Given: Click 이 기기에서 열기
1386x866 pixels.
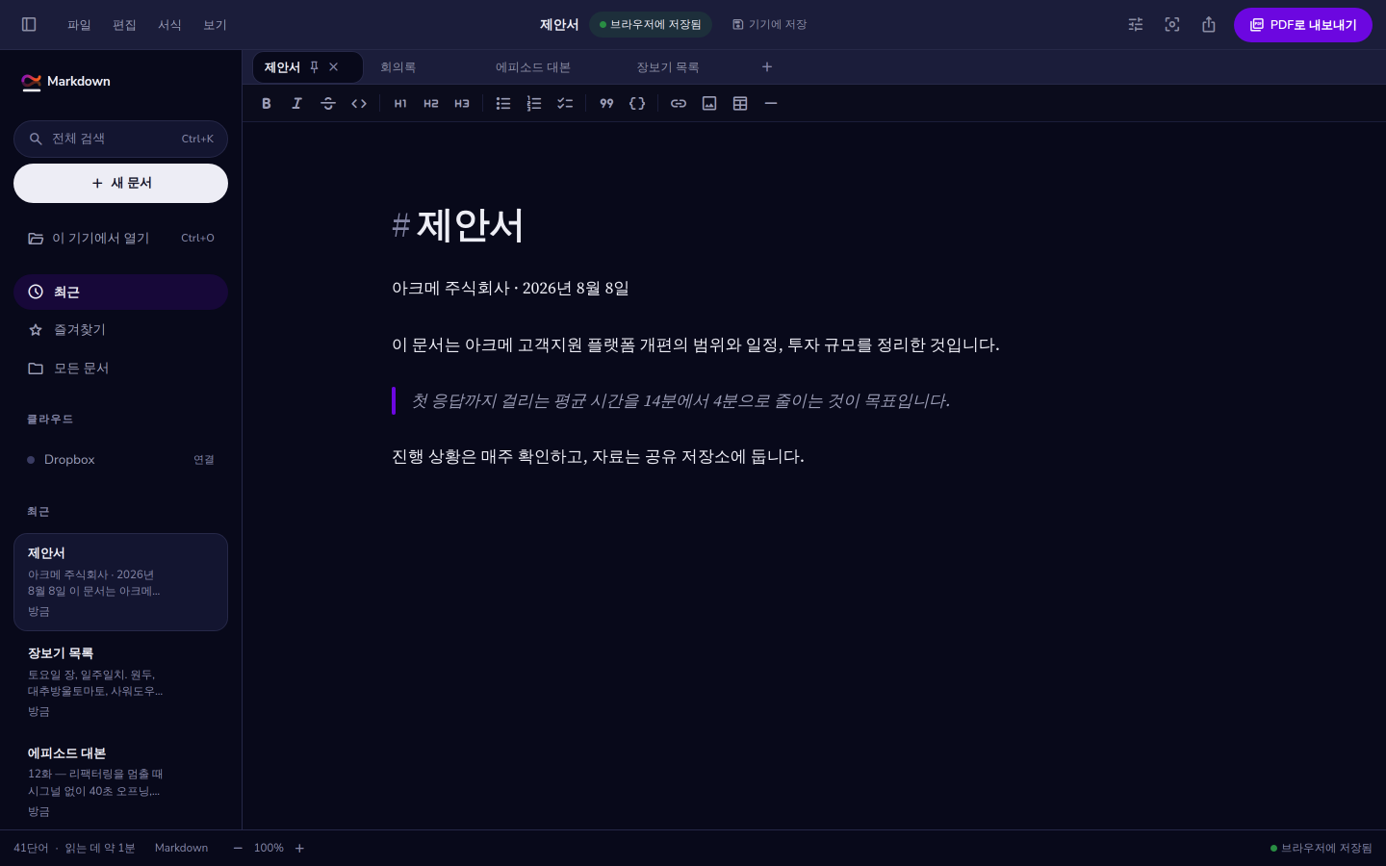Looking at the screenshot, I should coord(120,238).
